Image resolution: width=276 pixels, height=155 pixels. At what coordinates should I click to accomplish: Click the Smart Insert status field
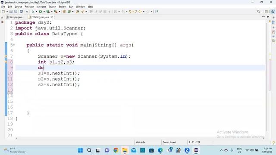[x=169, y=142]
